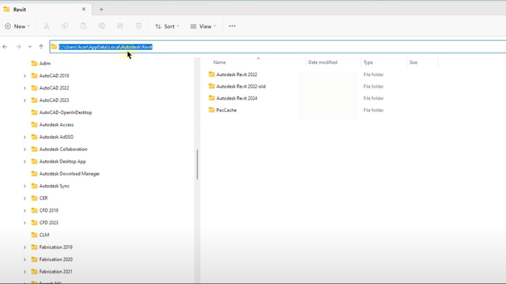Expand Fabrication 2020 tree node
The height and width of the screenshot is (284, 506).
click(24, 259)
